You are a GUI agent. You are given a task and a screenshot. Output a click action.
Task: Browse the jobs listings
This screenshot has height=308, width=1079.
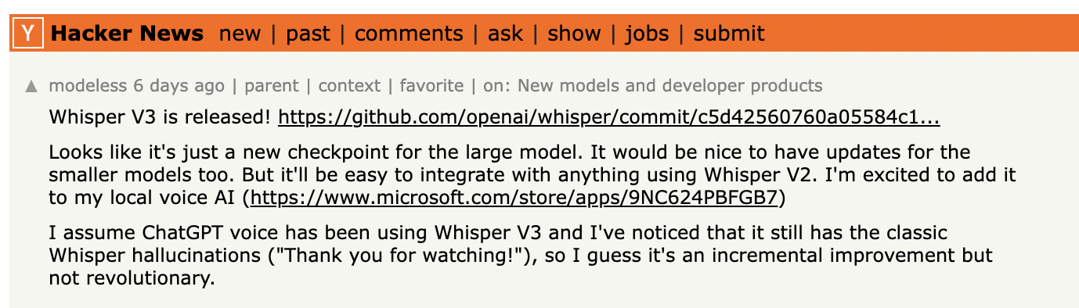647,34
